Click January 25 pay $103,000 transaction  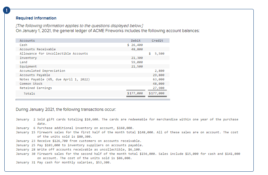point(80,145)
